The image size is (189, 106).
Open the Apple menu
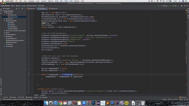coord(3,1)
